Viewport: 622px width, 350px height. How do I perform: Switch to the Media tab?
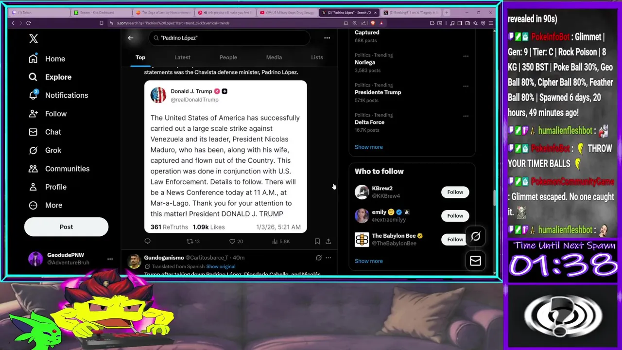274,57
